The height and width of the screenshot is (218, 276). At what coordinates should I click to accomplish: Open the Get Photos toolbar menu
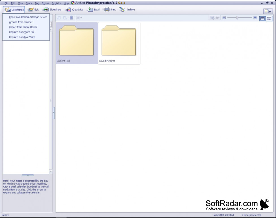pos(14,10)
